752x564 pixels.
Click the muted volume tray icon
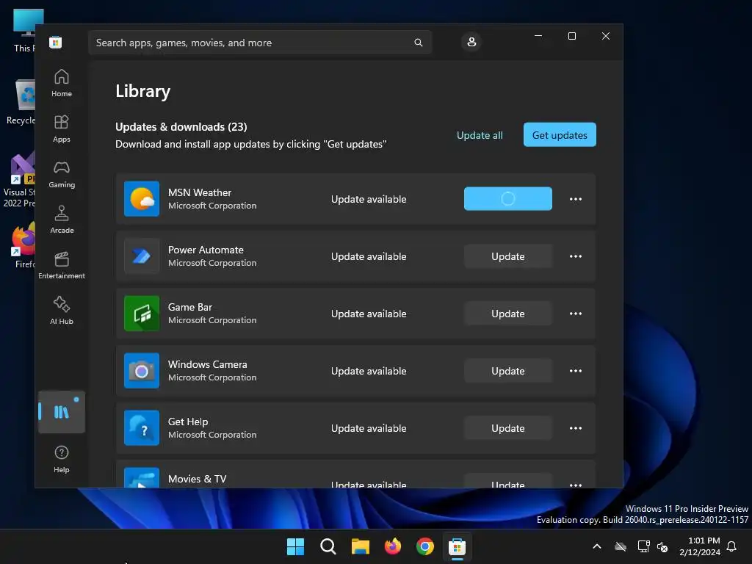[x=662, y=546]
